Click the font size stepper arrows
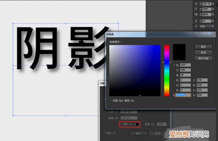Screen dimensions: 218x141 point(200,4)
